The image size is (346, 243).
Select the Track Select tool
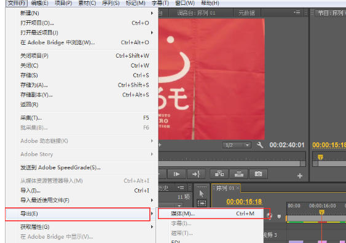pyautogui.click(x=202, y=203)
